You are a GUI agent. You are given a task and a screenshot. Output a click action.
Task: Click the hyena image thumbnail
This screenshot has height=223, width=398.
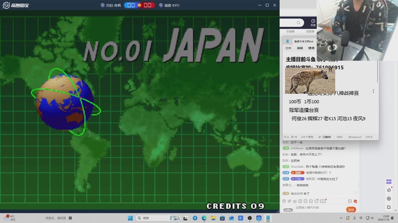tap(310, 81)
